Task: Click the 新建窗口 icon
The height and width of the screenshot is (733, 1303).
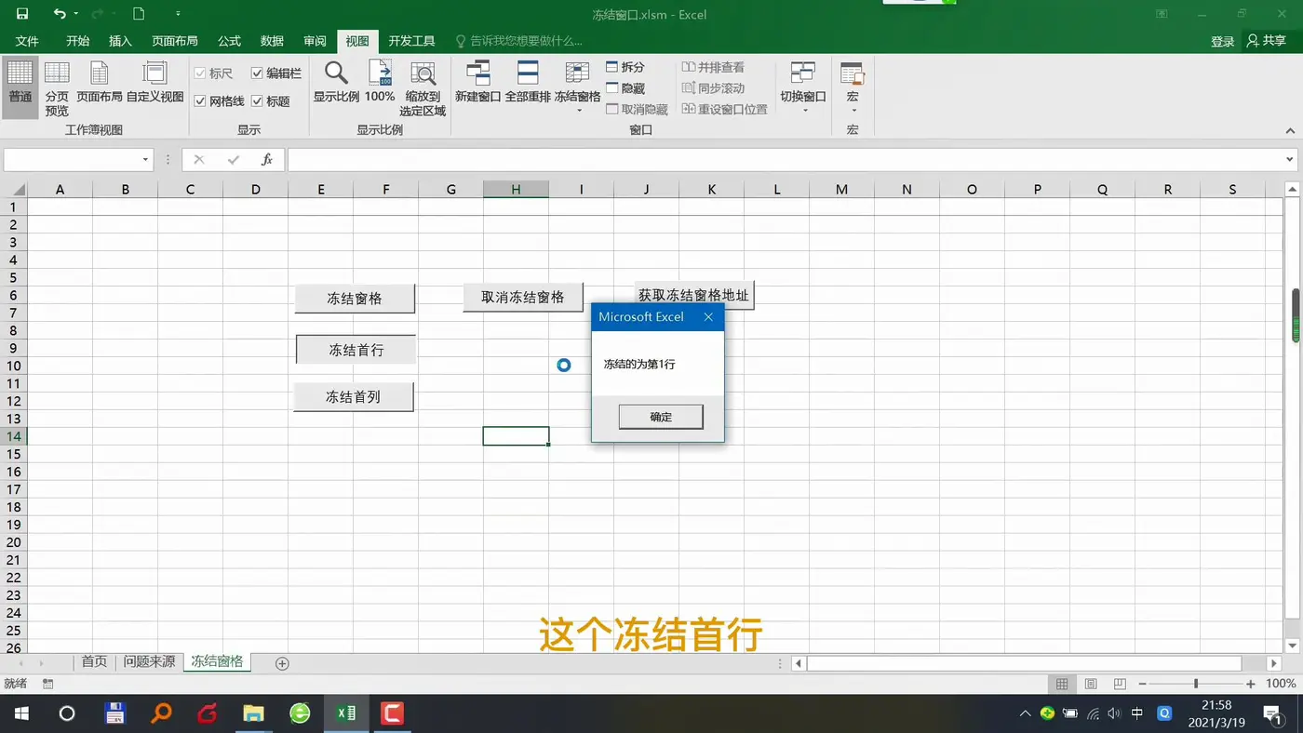Action: [477, 83]
